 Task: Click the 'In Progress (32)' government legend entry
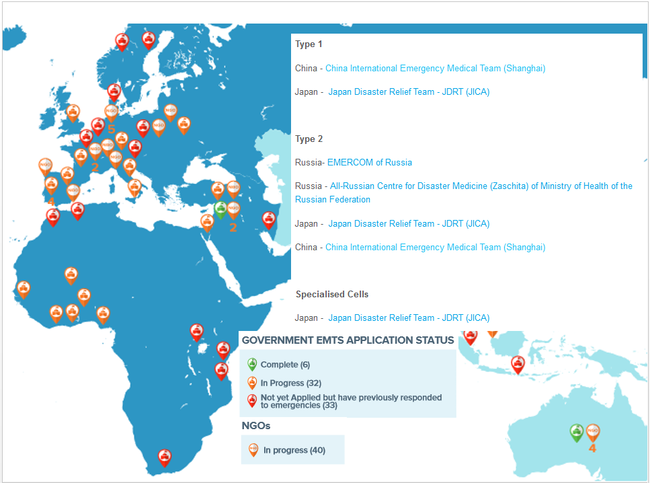coord(284,383)
